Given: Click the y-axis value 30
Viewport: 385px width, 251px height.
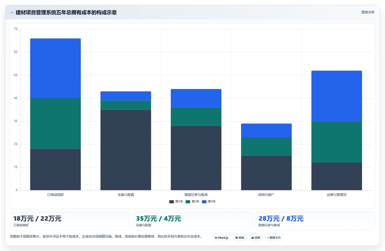Looking at the screenshot, I should pyautogui.click(x=16, y=121).
